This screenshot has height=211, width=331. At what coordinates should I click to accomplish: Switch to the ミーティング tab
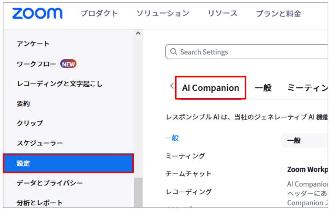307,88
